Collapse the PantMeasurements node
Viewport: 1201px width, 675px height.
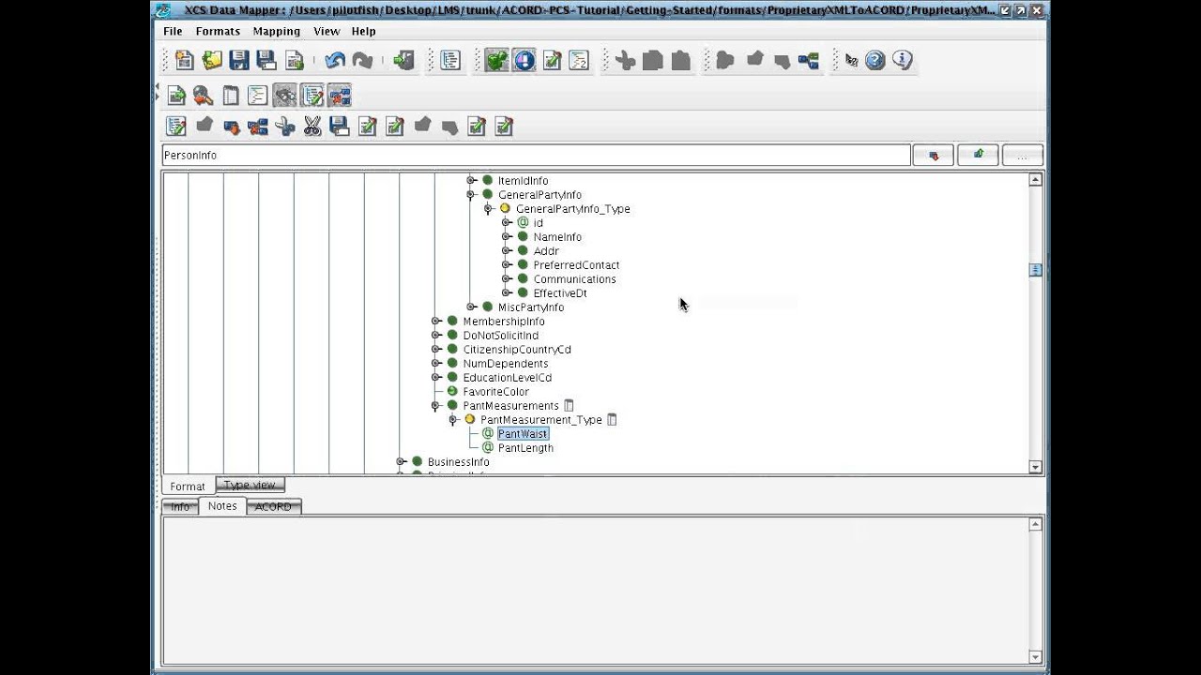pos(435,406)
